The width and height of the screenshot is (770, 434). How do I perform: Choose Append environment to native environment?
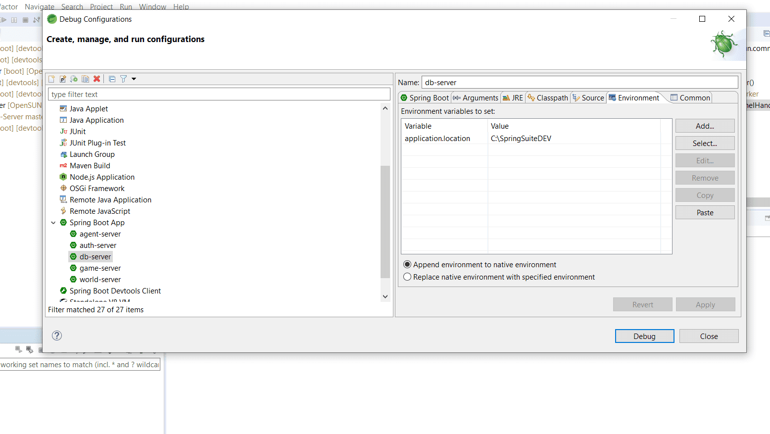480,265
